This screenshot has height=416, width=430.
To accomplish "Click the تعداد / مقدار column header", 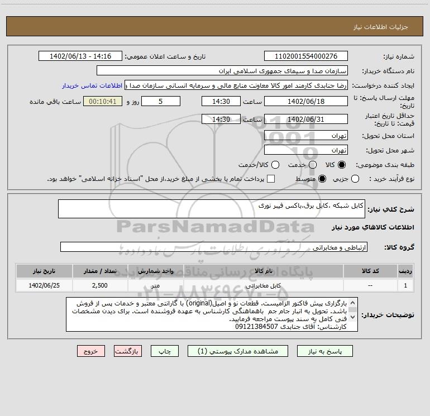I will point(100,271).
